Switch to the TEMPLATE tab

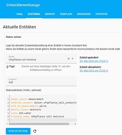pos(66,14)
